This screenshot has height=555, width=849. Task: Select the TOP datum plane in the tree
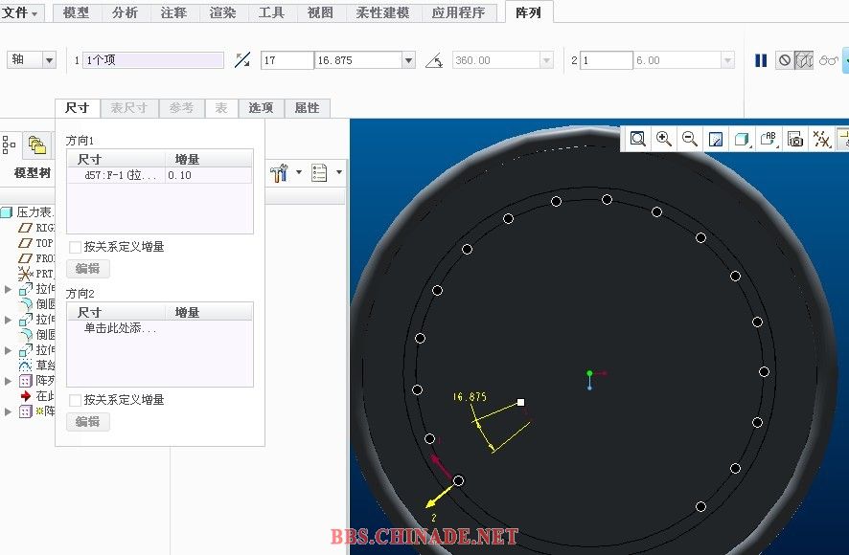point(35,243)
